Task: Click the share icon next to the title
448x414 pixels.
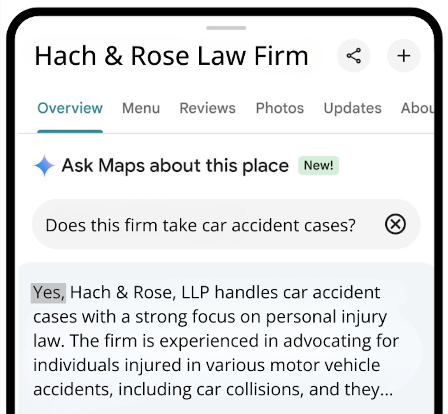Action: pos(353,55)
